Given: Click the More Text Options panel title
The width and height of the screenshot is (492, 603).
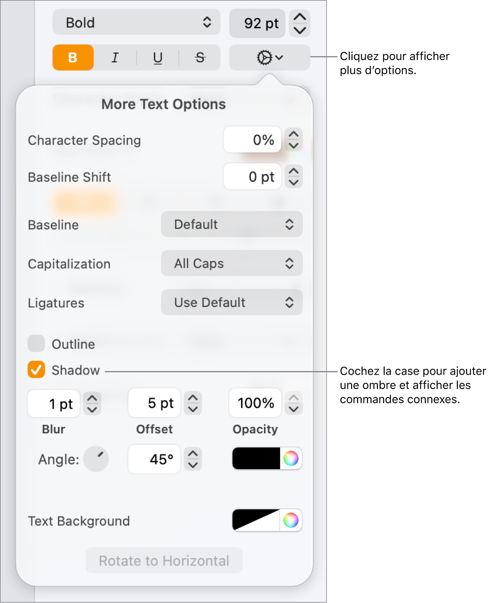Looking at the screenshot, I should click(163, 104).
